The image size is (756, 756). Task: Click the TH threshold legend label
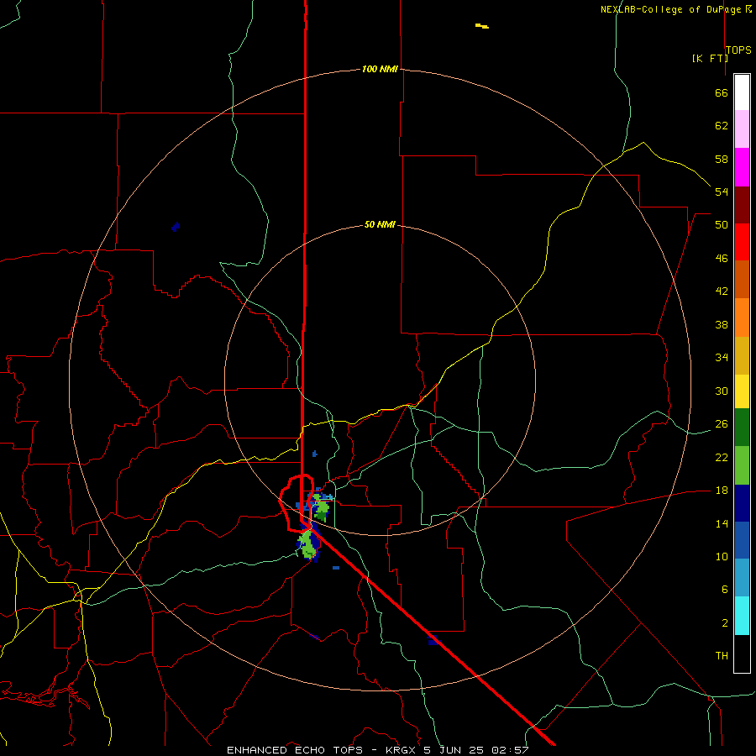click(x=722, y=656)
